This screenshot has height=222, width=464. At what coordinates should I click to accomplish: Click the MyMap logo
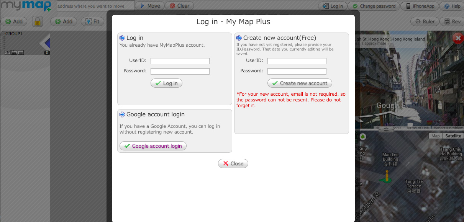pyautogui.click(x=26, y=7)
